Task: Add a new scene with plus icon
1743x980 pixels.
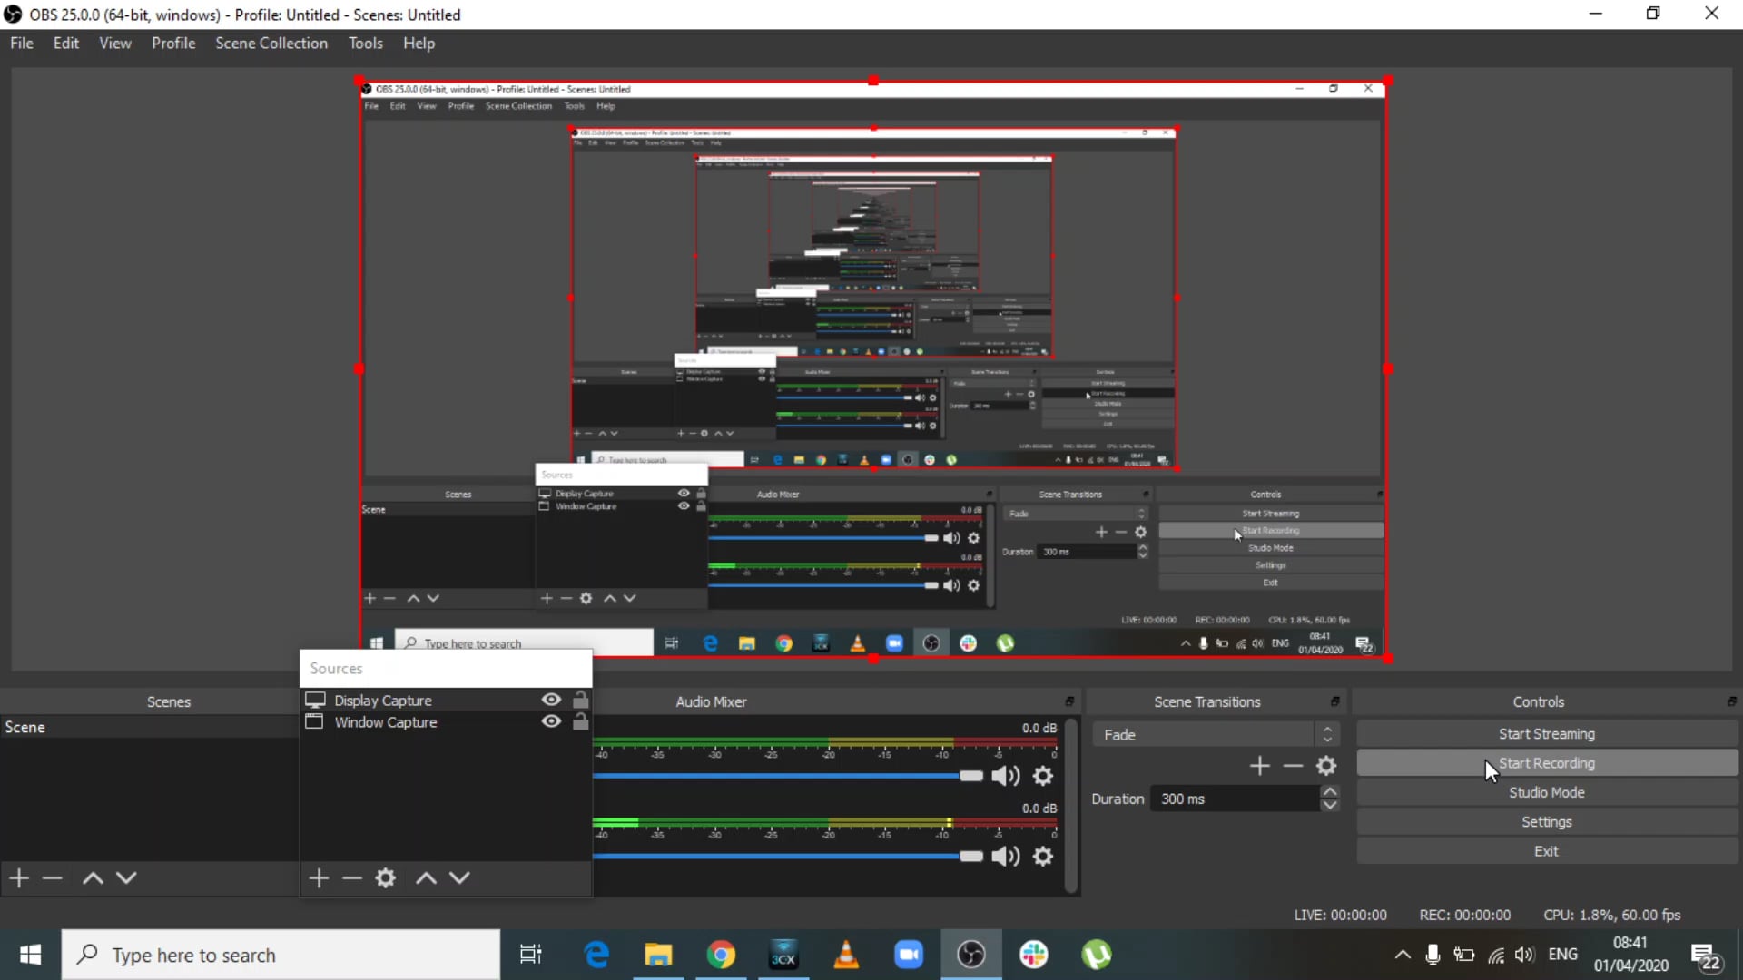Action: (x=19, y=877)
